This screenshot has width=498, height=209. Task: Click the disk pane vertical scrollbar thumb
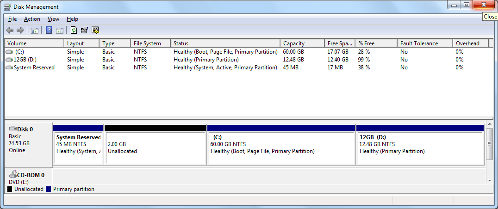pyautogui.click(x=489, y=144)
